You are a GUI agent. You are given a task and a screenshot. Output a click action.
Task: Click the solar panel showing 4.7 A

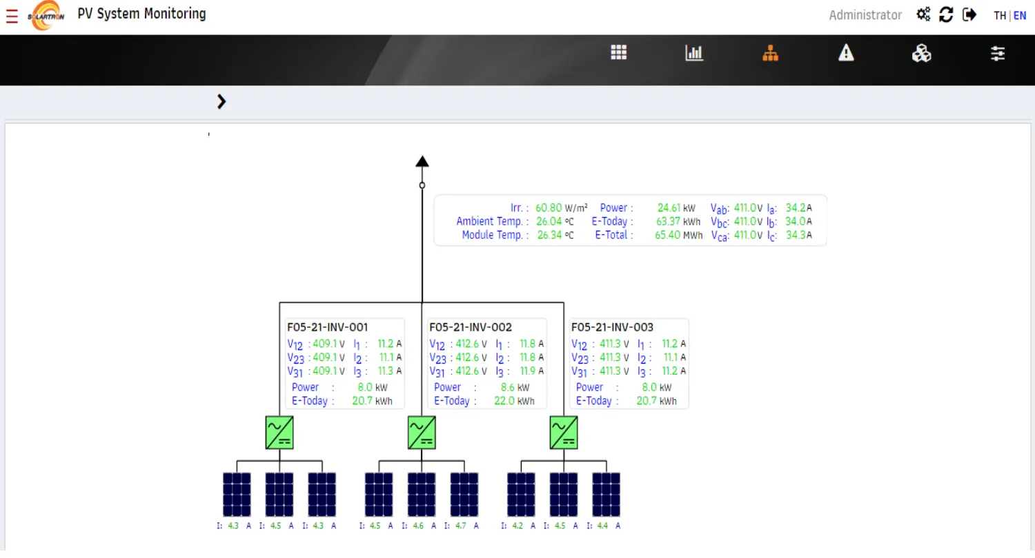pos(464,495)
